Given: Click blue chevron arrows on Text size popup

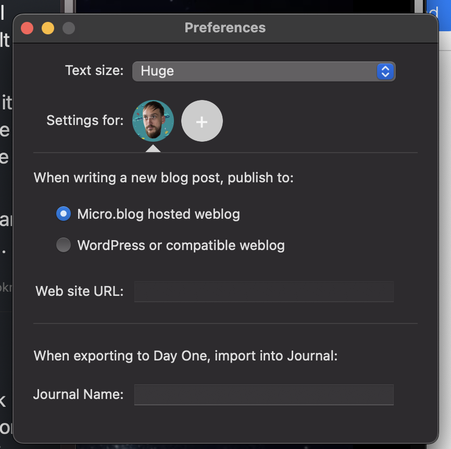Looking at the screenshot, I should [385, 71].
